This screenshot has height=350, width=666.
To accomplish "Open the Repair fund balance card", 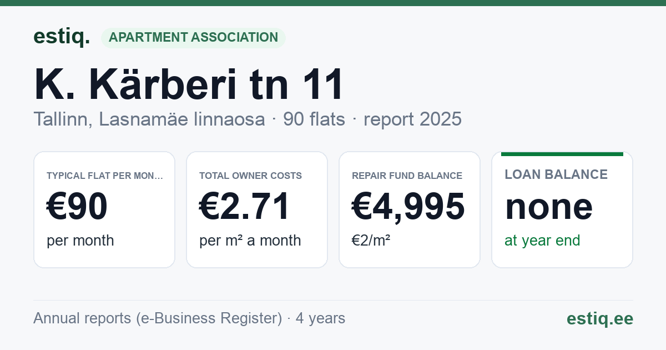I will [x=410, y=209].
